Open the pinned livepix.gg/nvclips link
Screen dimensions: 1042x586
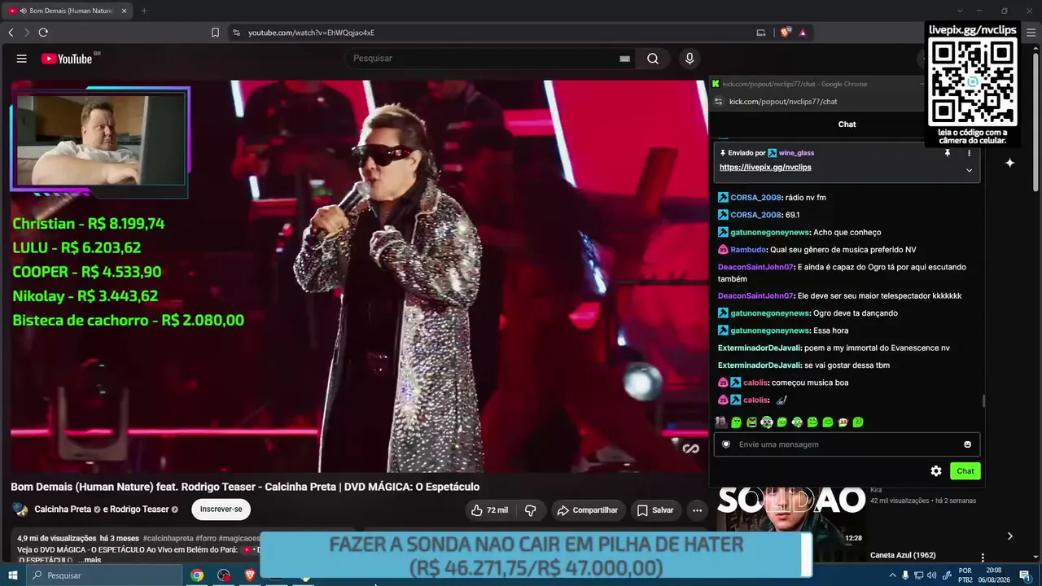point(765,168)
